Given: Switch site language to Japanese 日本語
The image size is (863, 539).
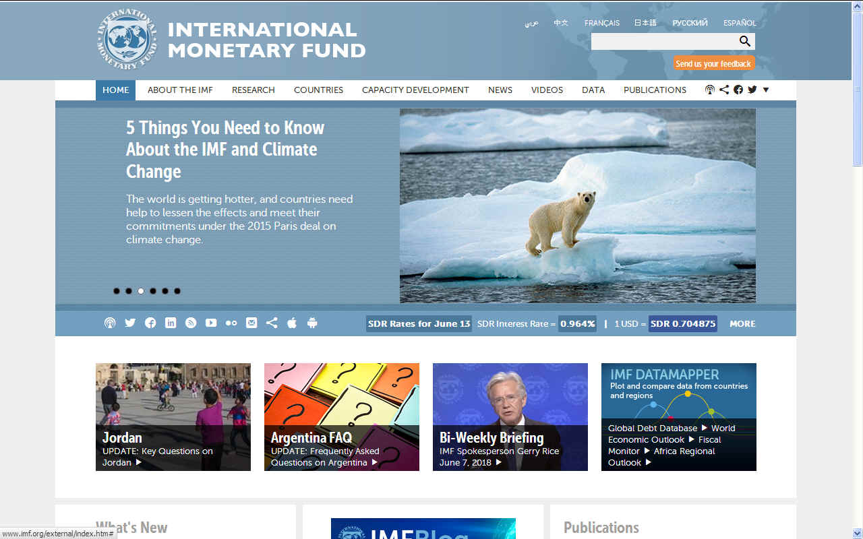Looking at the screenshot, I should tap(645, 23).
